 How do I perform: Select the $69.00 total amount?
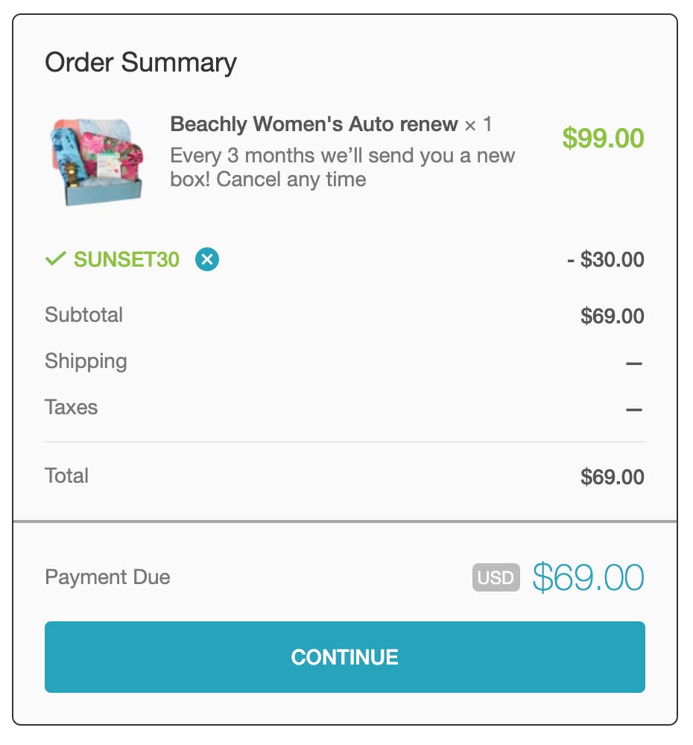pos(613,477)
